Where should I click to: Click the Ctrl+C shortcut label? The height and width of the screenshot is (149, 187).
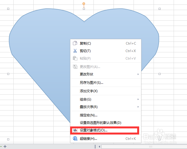point(131,43)
